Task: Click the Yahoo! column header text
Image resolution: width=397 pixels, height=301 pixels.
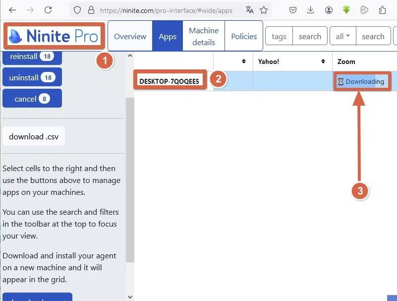Action: (x=268, y=61)
